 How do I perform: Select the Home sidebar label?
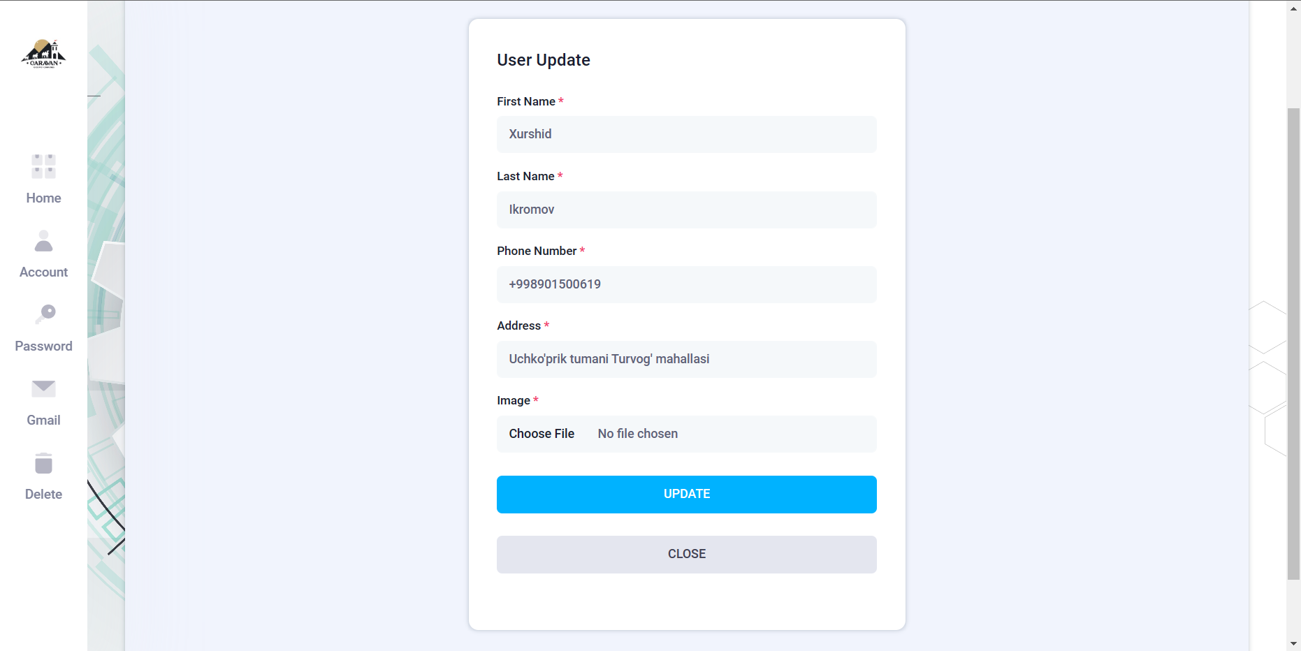(43, 198)
